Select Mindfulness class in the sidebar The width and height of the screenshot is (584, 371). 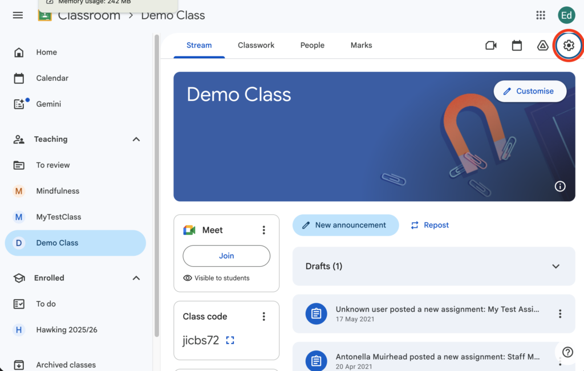[x=58, y=191]
